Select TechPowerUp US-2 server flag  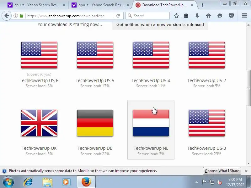point(207,55)
